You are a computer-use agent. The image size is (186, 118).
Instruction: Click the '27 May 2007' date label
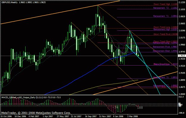[63, 116]
